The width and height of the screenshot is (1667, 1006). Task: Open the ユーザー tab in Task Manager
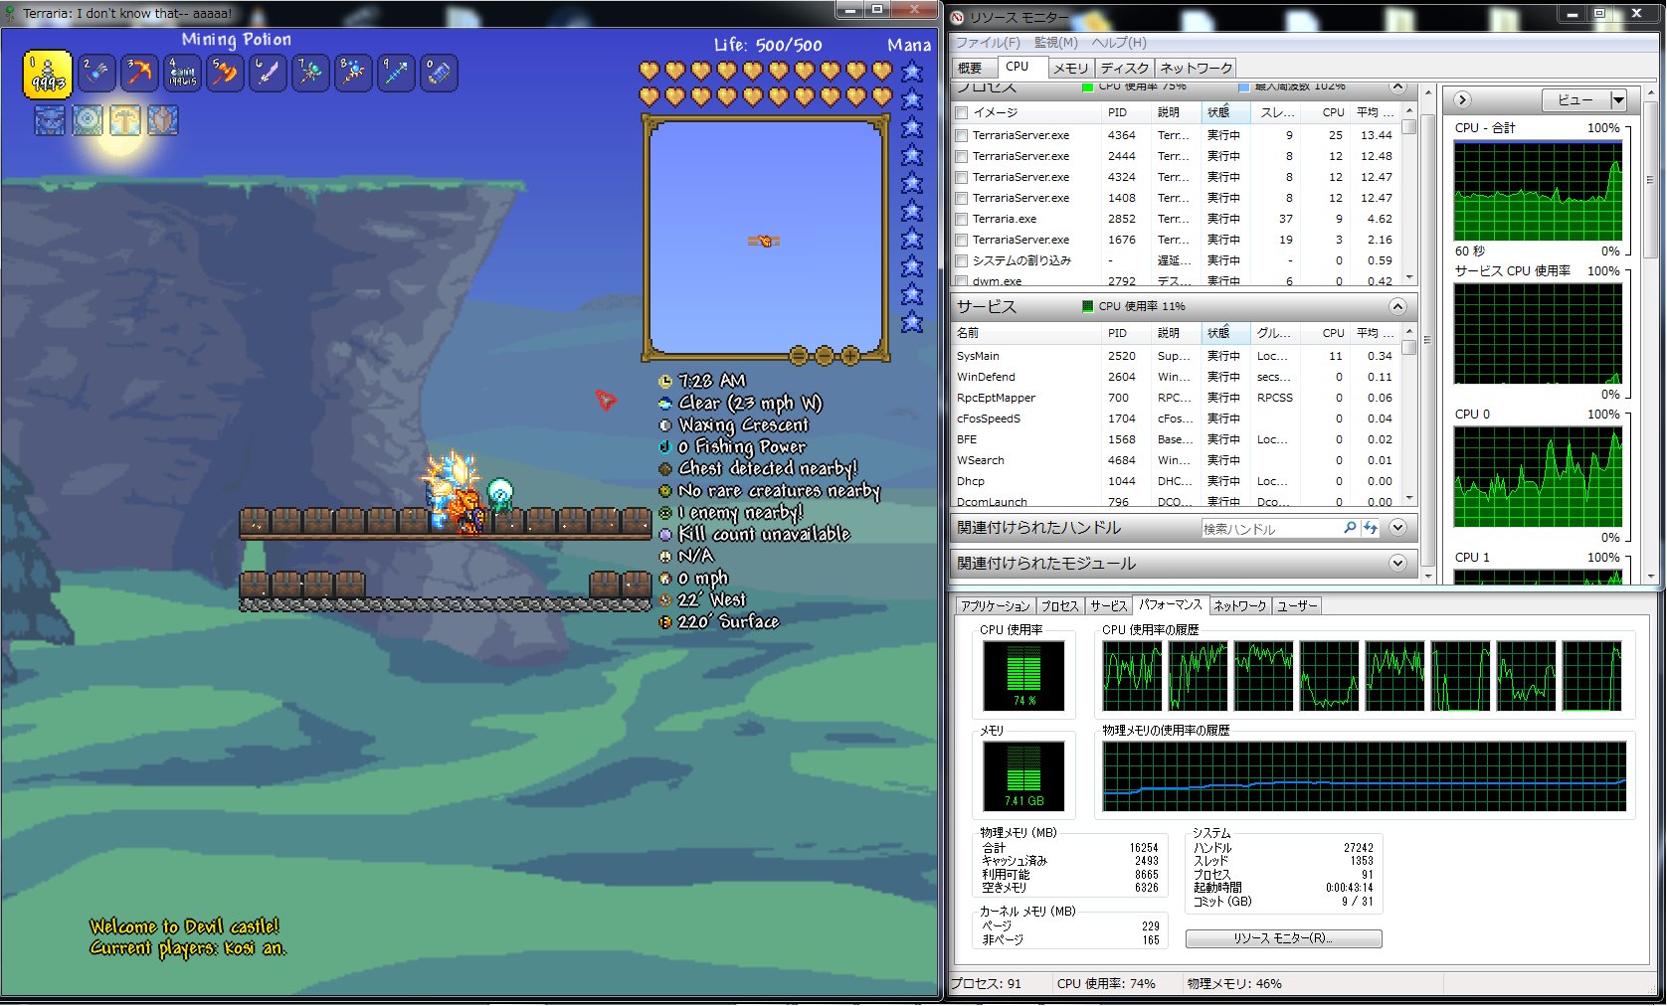[x=1297, y=605]
